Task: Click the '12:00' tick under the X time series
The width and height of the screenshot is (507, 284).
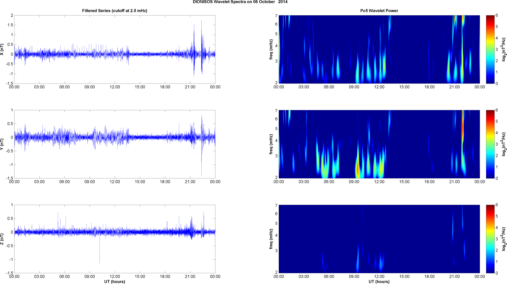Action: [x=115, y=87]
